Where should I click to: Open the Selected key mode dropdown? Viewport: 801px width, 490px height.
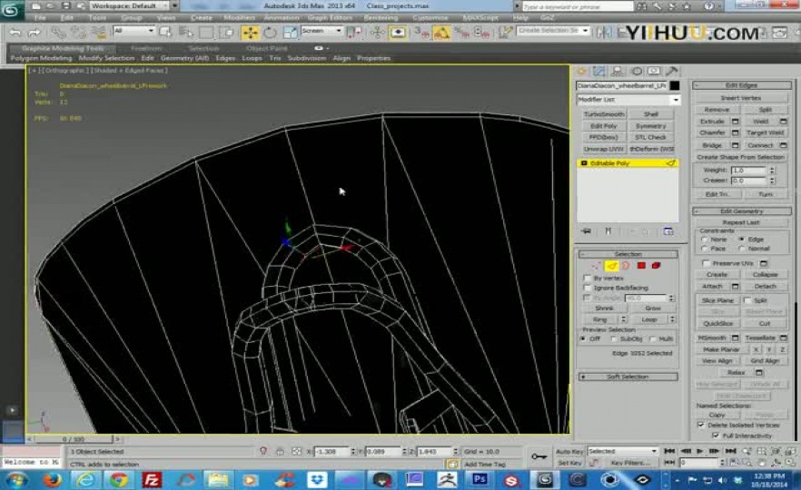pyautogui.click(x=622, y=451)
